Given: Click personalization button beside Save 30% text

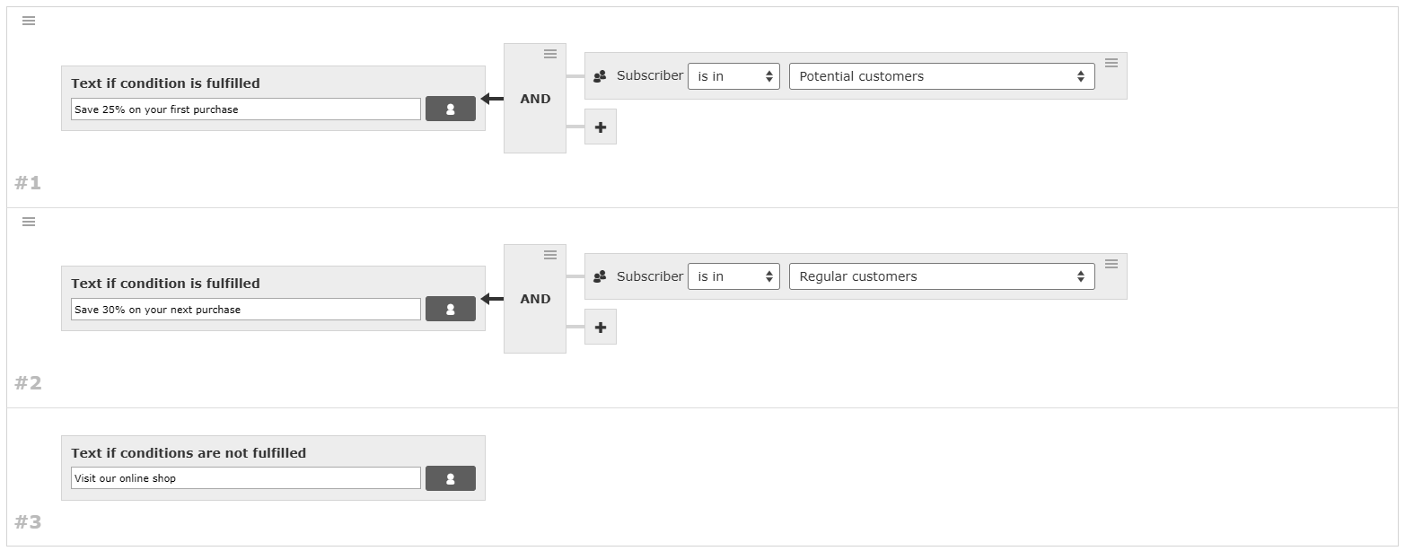Looking at the screenshot, I should point(451,309).
